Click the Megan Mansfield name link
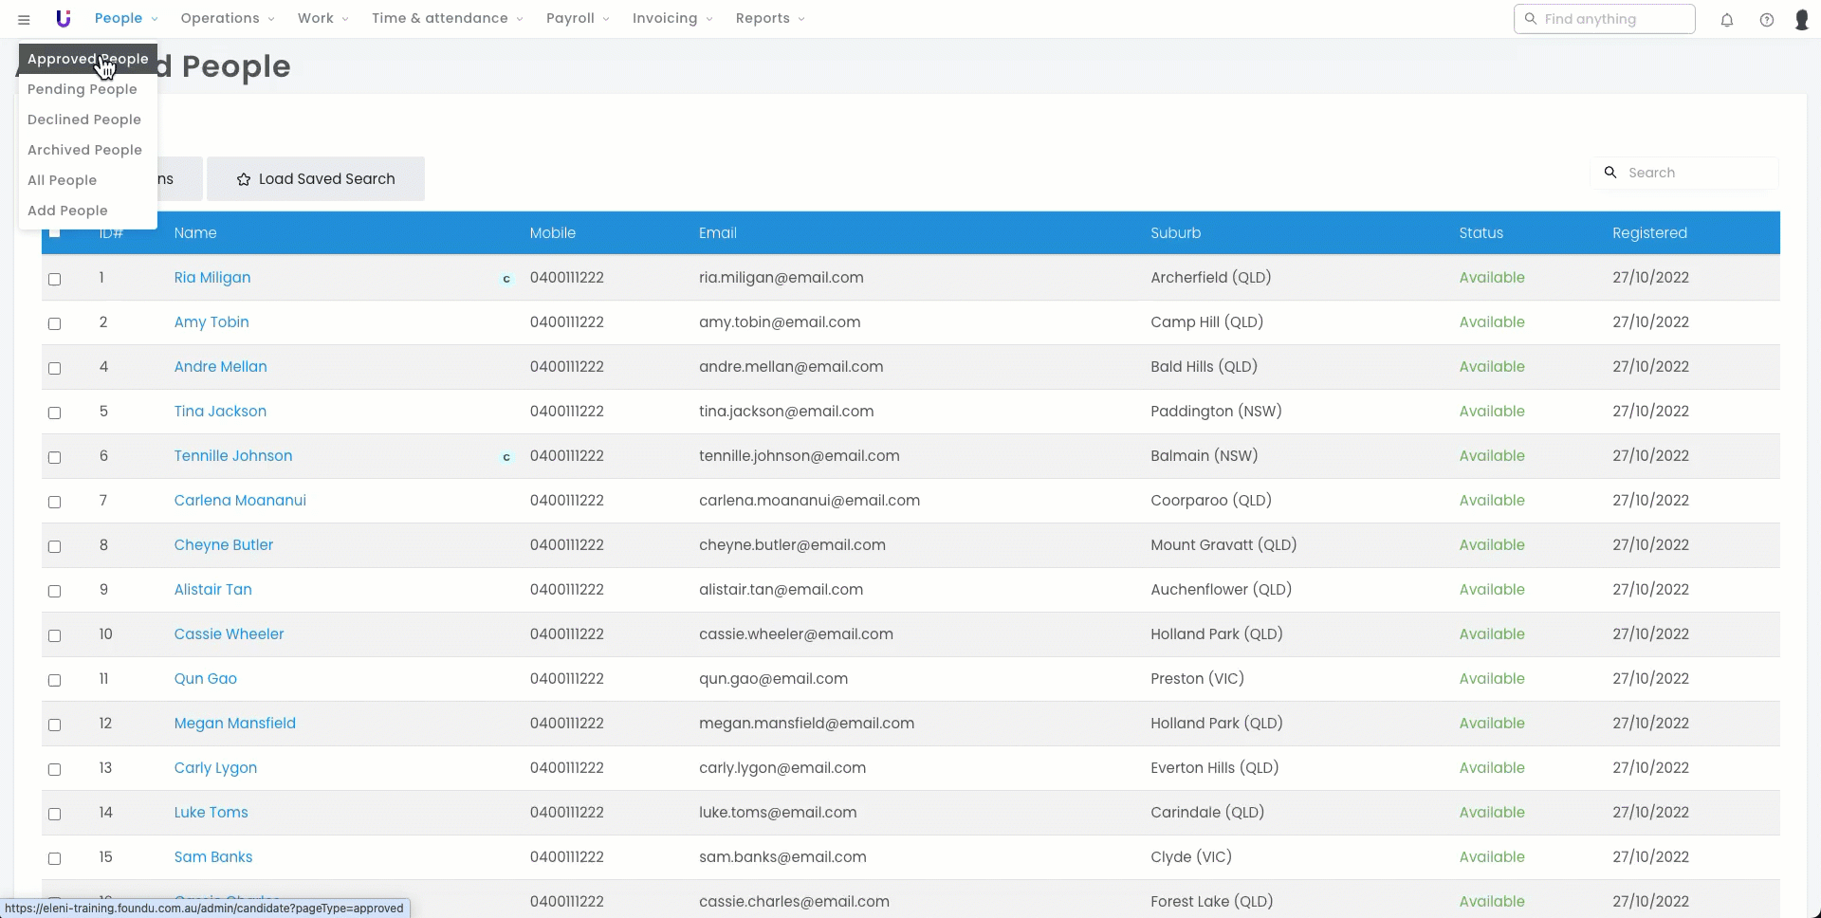The image size is (1821, 918). [234, 724]
